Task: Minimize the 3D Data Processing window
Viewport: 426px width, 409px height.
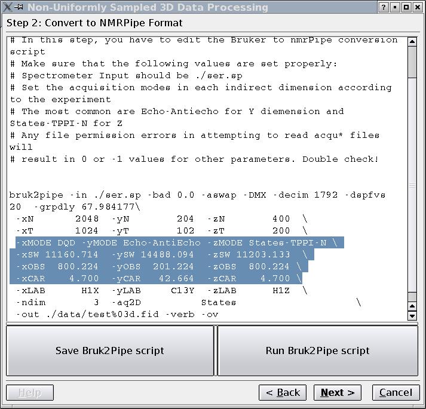Action: pyautogui.click(x=395, y=7)
